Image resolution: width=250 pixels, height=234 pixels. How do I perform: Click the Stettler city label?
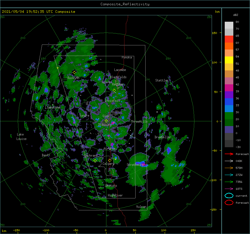[162, 80]
